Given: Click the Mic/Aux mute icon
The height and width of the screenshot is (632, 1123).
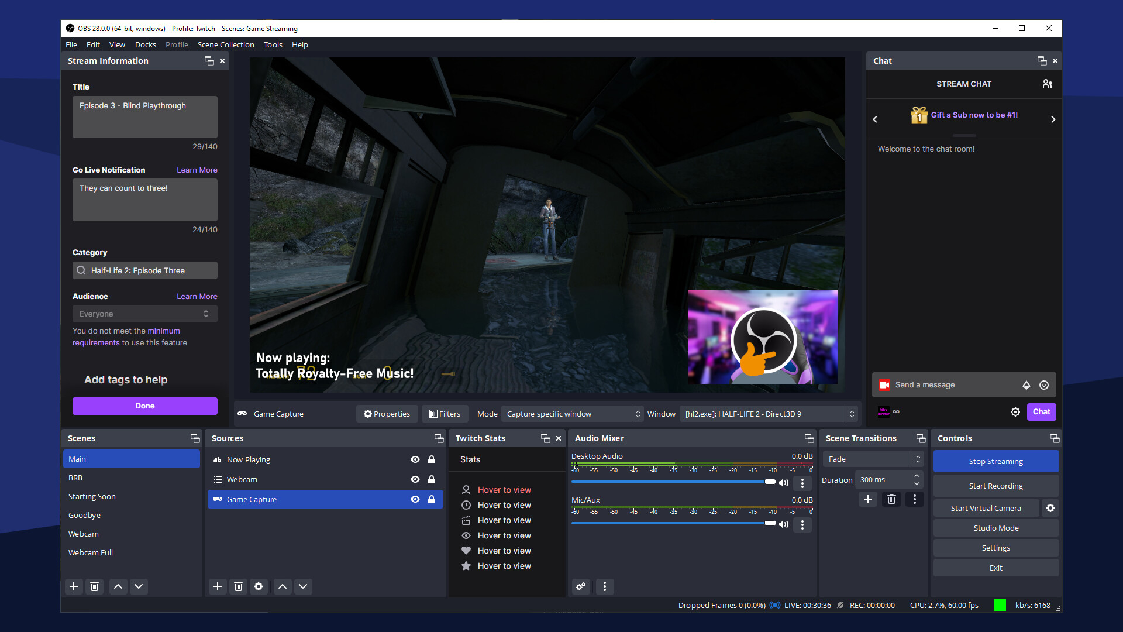Looking at the screenshot, I should coord(784,524).
